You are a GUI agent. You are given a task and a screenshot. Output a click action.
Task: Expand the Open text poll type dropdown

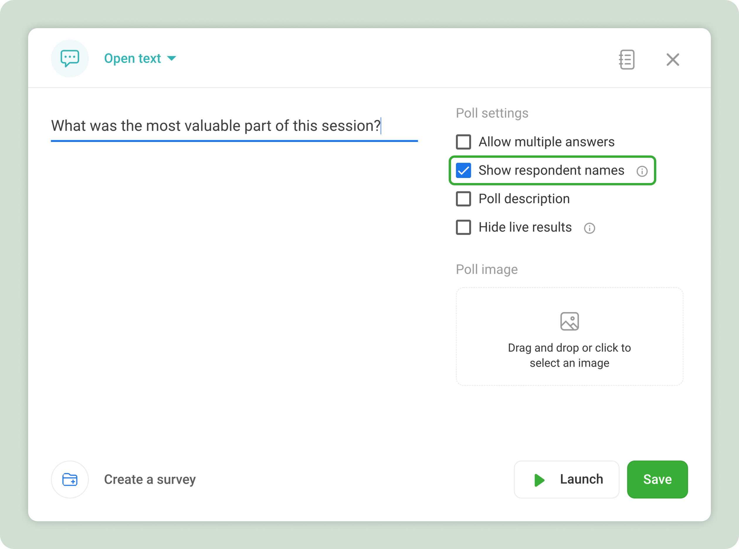click(x=140, y=58)
